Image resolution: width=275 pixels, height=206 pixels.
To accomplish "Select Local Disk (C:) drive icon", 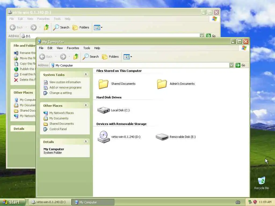I will coord(103,110).
